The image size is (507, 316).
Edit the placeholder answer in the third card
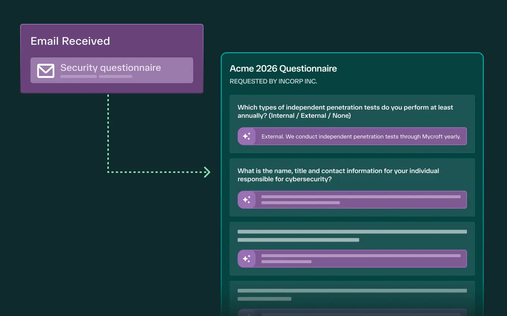352,259
